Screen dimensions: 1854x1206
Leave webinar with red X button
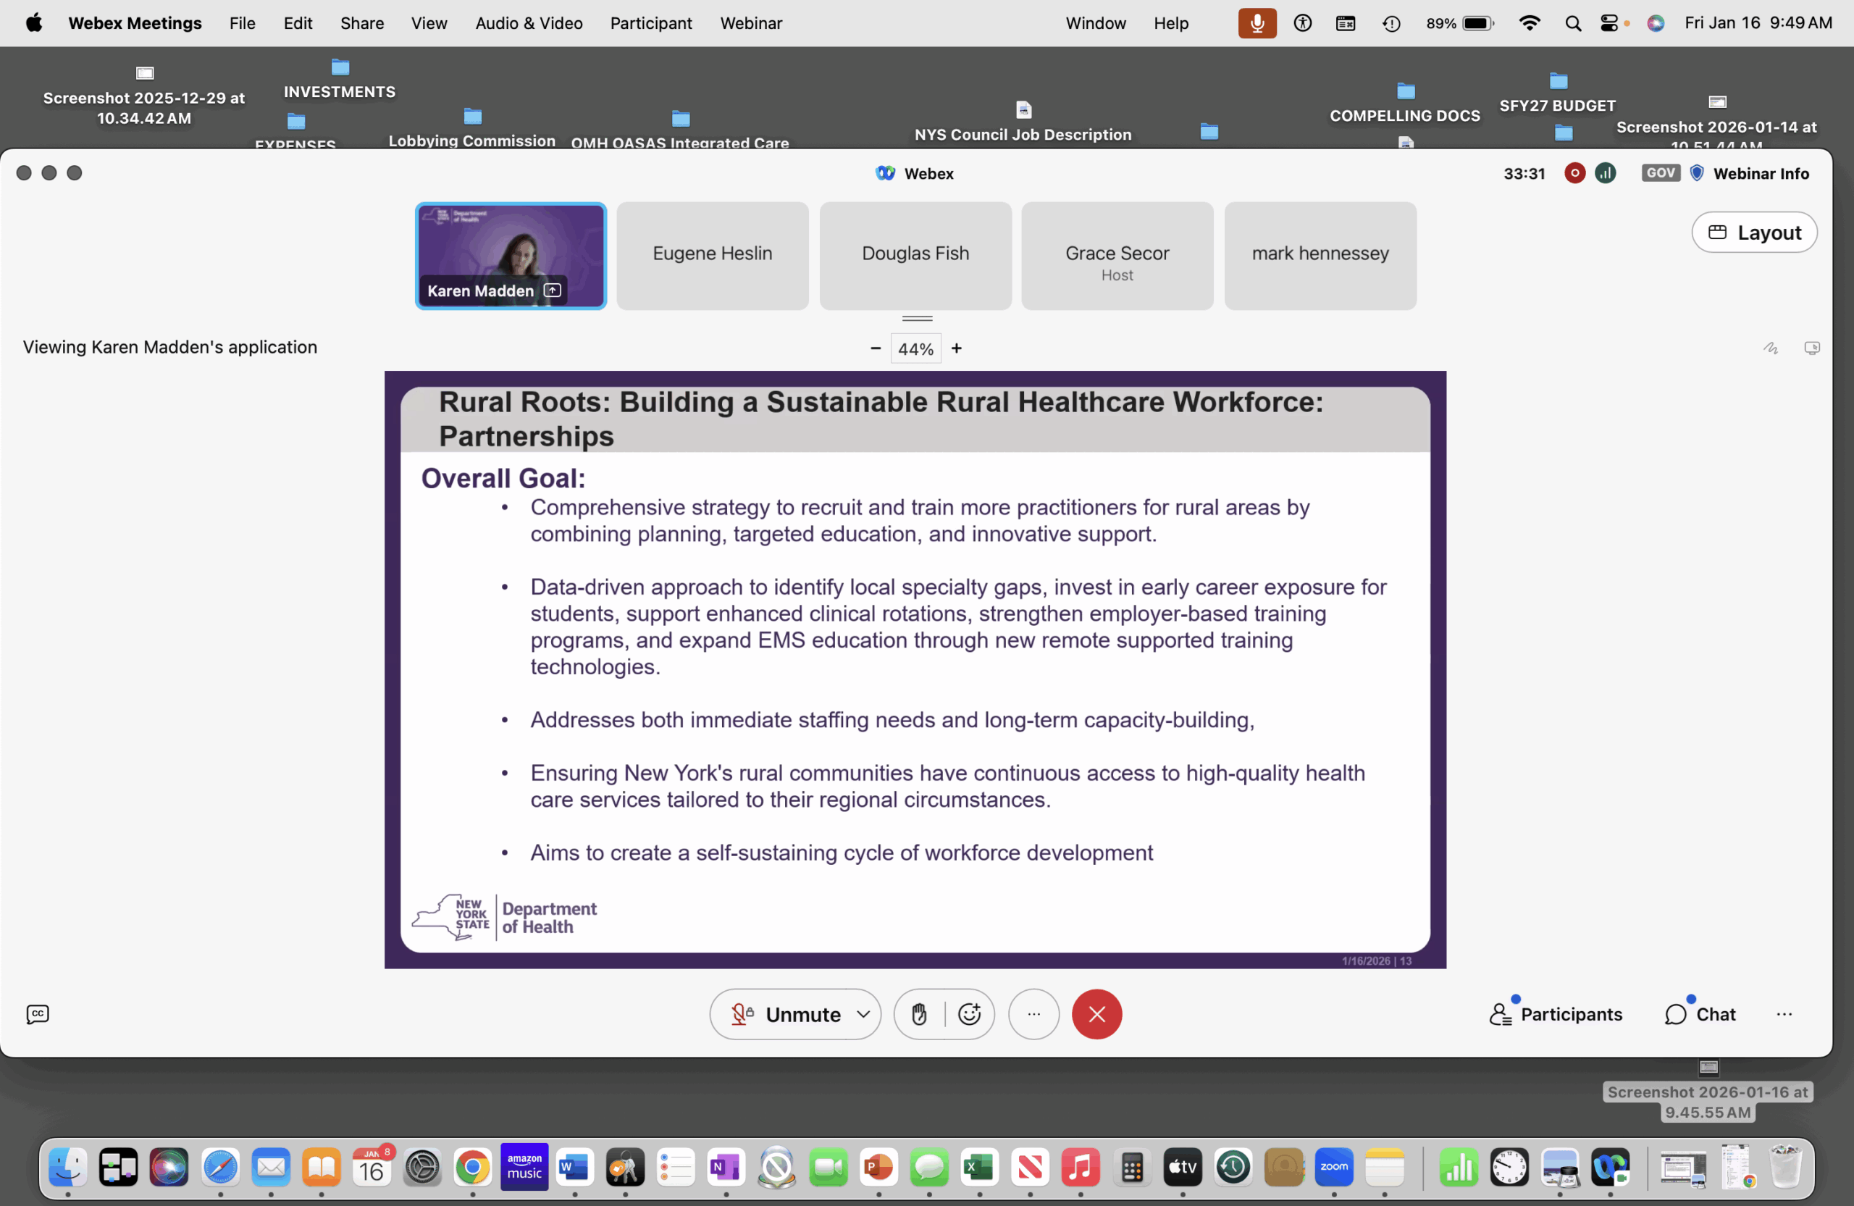[x=1096, y=1014]
